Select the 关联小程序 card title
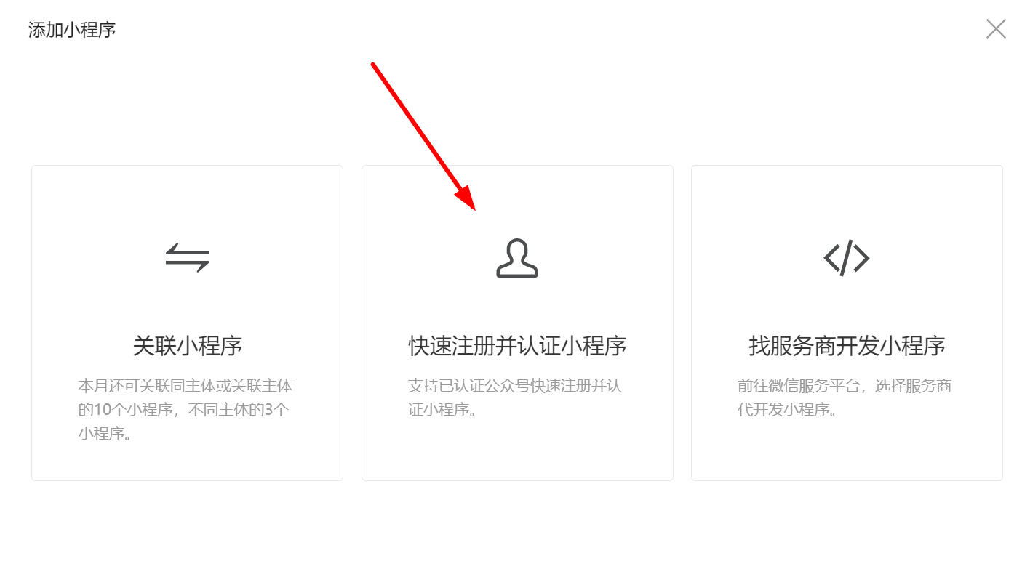This screenshot has width=1030, height=577. 187,345
